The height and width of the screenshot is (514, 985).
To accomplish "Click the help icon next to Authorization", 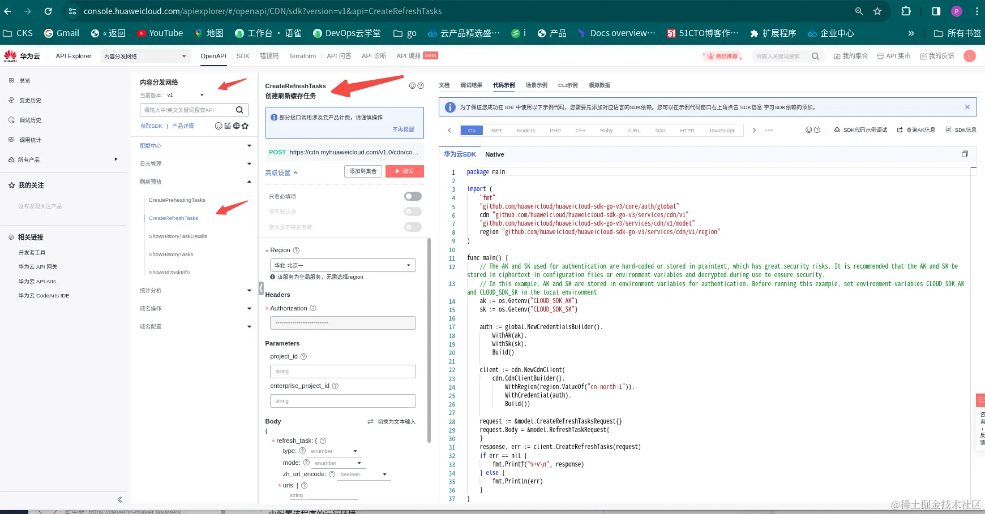I will click(x=313, y=308).
